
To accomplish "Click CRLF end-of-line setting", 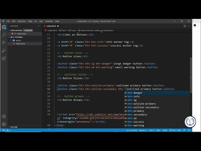I will 158,130.
